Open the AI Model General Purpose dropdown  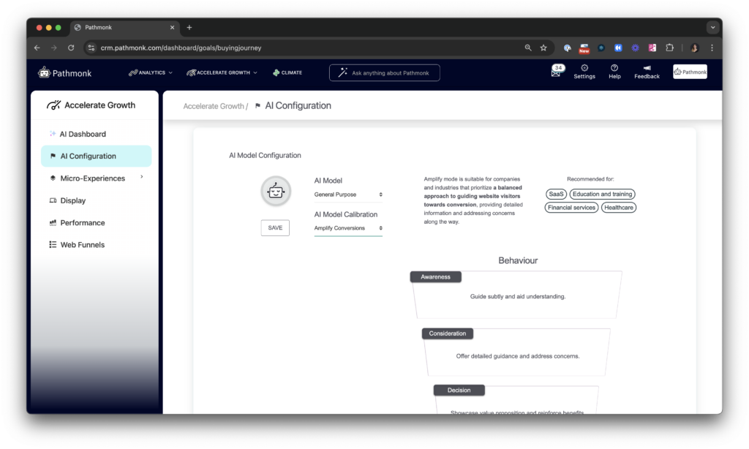348,195
